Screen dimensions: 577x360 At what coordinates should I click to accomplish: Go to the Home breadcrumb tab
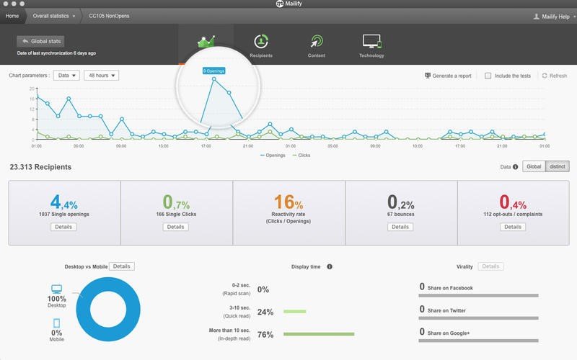pyautogui.click(x=12, y=16)
